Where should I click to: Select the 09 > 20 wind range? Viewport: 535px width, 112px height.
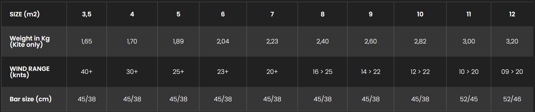[x=512, y=72]
